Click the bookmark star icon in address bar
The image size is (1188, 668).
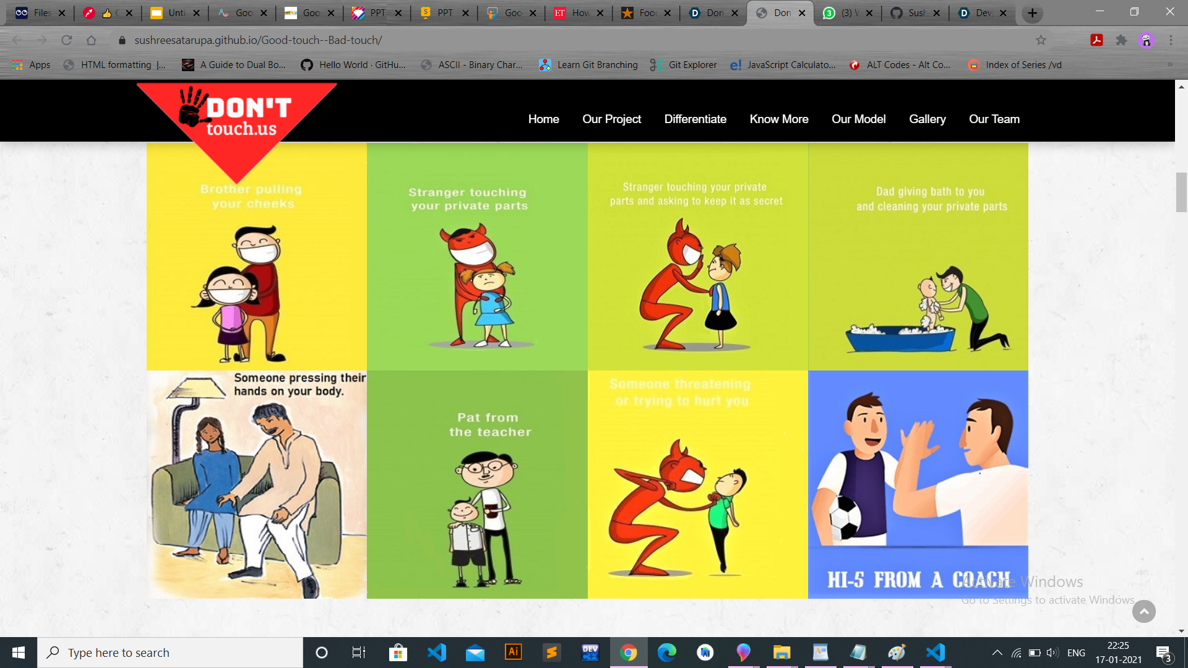pos(1041,40)
